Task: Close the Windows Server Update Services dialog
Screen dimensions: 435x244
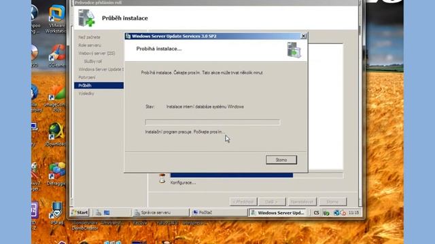Action: point(304,36)
